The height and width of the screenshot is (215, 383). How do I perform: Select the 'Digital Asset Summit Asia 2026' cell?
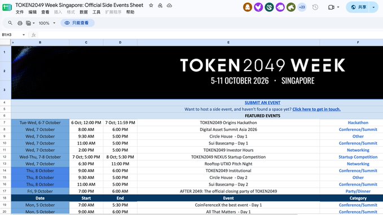[x=228, y=129]
